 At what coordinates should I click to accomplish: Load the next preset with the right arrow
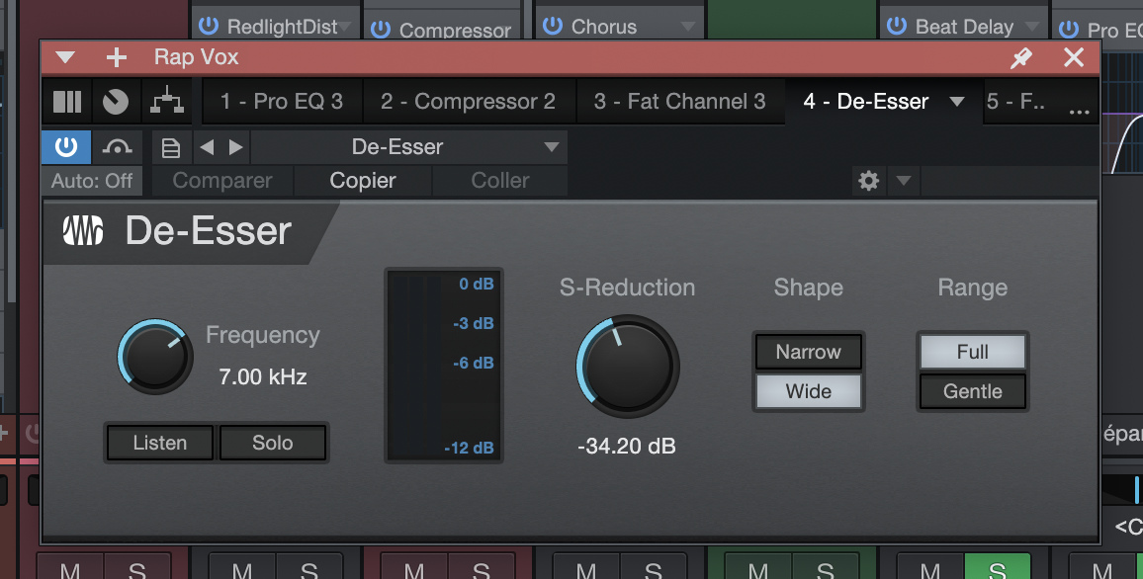click(x=235, y=147)
